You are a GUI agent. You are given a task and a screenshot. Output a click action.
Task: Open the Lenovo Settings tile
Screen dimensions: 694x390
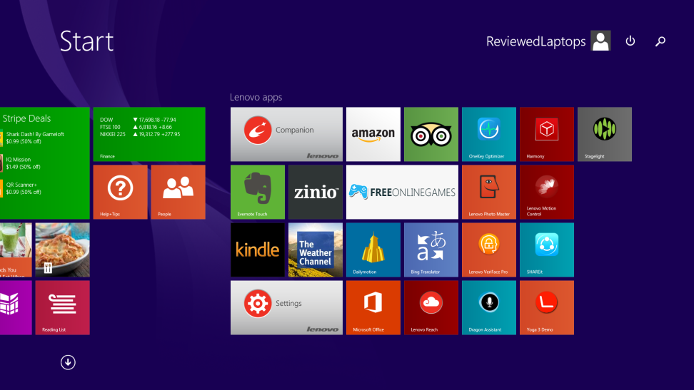286,308
